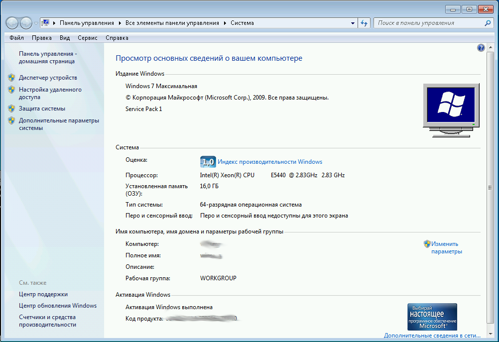Expand the arrow before Система breadcrumb
The width and height of the screenshot is (499, 342).
pyautogui.click(x=225, y=23)
